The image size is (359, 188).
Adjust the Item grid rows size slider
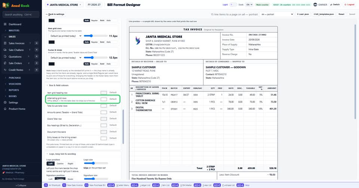pos(95,36)
